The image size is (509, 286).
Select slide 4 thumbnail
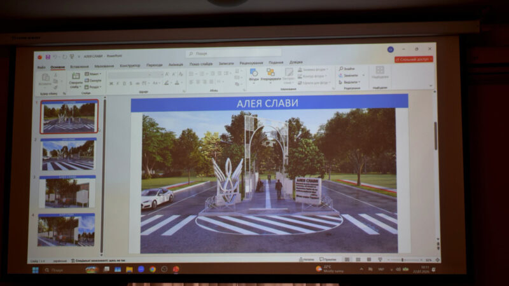66,229
